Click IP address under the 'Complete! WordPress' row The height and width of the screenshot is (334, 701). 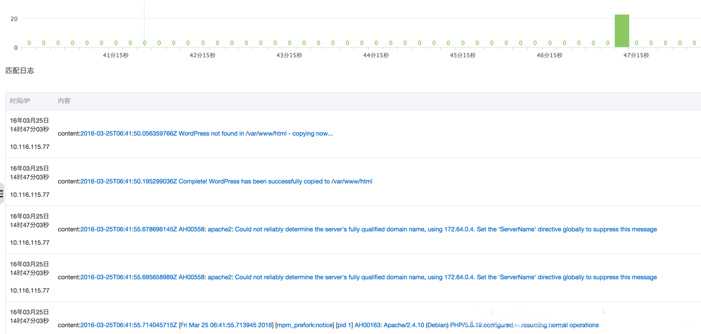click(x=30, y=195)
